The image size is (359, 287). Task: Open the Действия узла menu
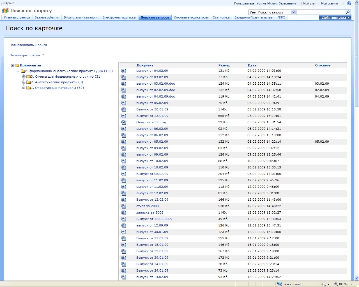click(335, 18)
